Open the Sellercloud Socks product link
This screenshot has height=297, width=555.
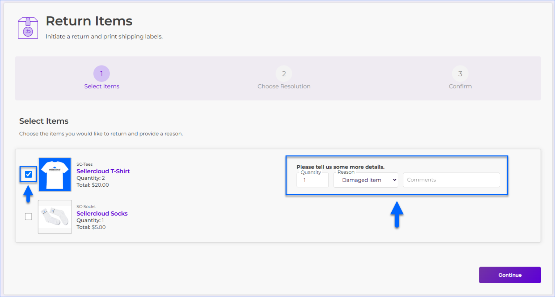tap(102, 213)
